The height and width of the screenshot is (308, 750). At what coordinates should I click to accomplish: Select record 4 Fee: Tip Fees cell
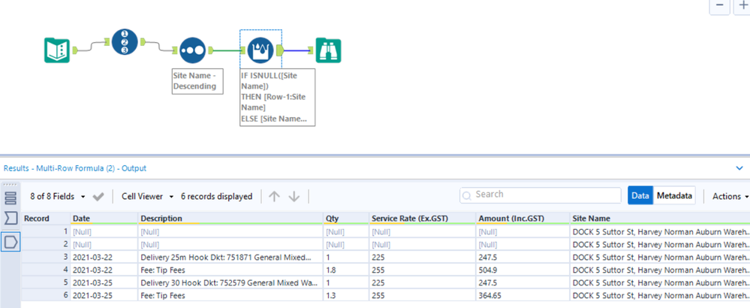click(x=230, y=270)
